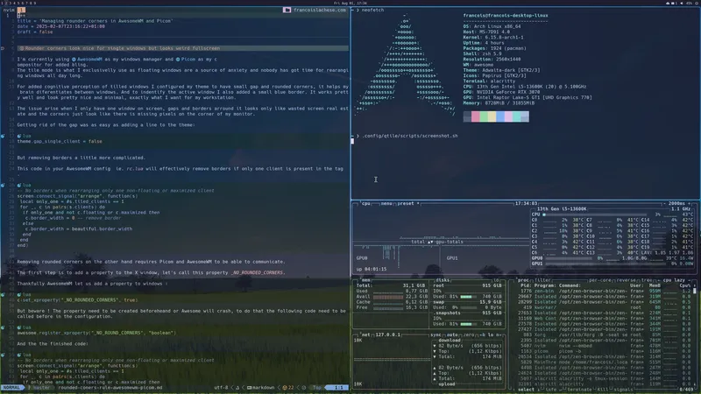Click the link icon before Picom

pos(178,60)
